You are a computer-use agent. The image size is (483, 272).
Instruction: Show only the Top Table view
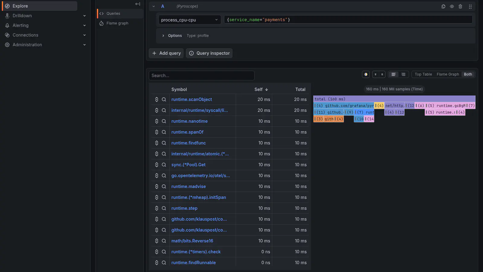pos(423,74)
